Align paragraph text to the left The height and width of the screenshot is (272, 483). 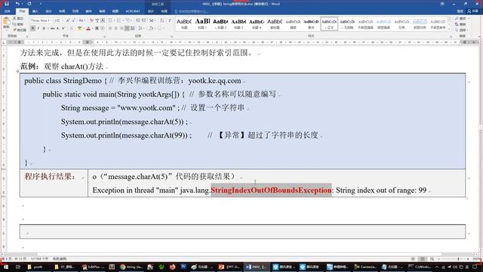coord(110,29)
